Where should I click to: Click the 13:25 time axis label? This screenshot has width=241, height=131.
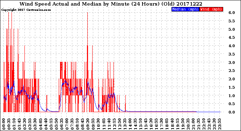point(125,124)
